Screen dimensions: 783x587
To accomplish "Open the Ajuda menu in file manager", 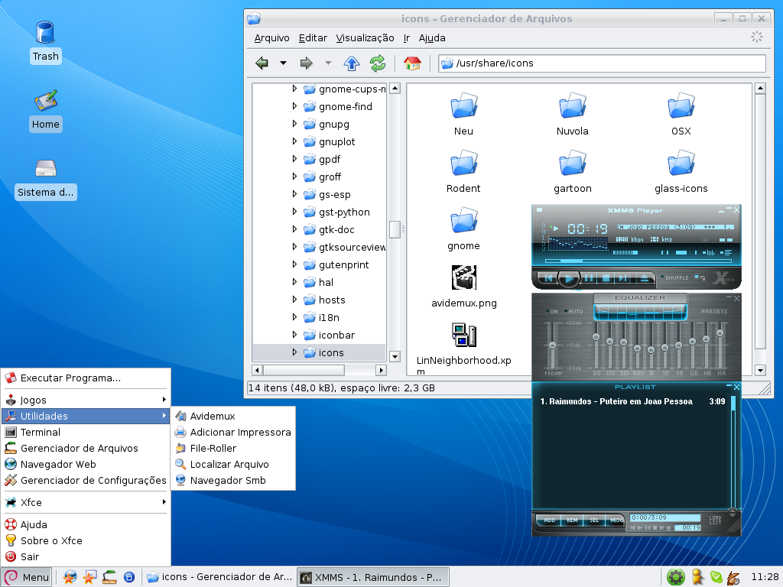I will point(432,38).
